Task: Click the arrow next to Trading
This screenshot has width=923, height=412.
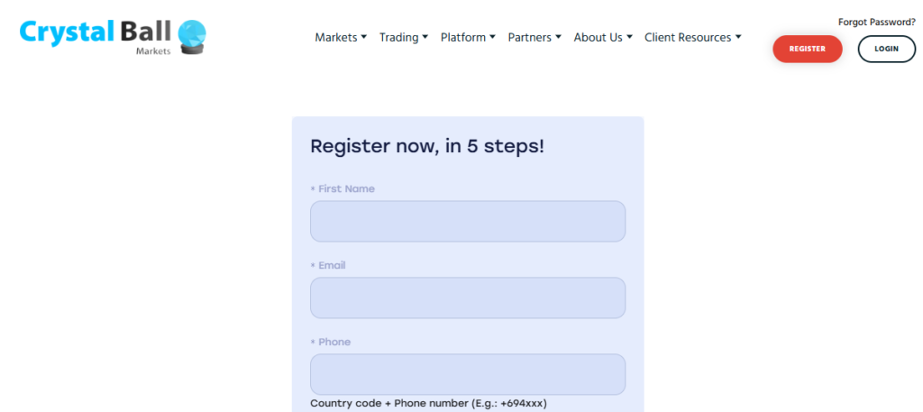Action: point(425,37)
